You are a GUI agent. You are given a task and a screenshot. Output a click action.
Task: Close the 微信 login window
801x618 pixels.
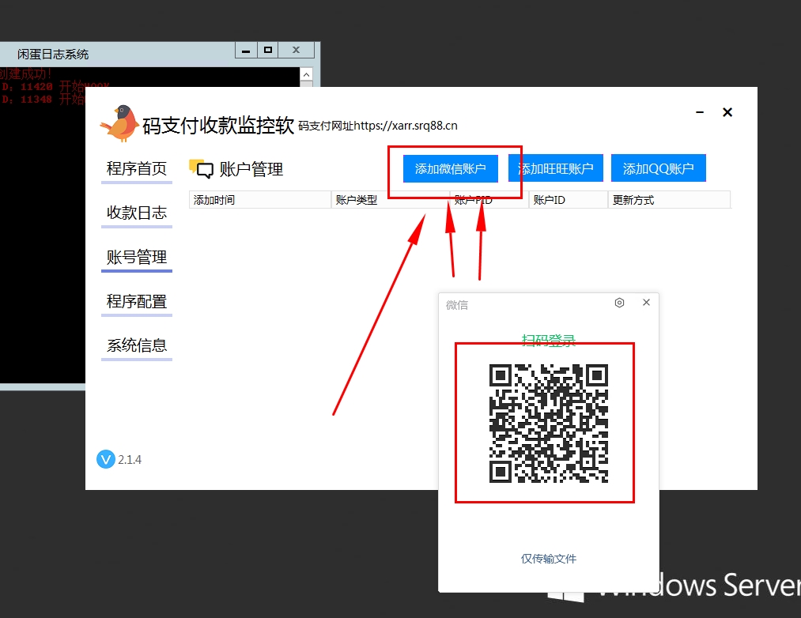click(x=646, y=303)
